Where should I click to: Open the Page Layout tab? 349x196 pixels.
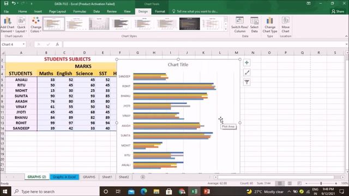pos(57,11)
